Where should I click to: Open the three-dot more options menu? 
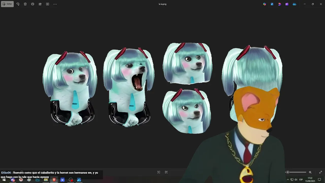click(55, 4)
